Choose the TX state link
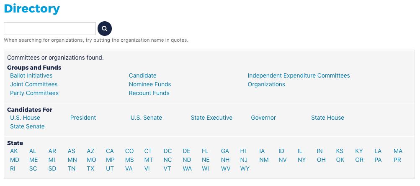 [x=90, y=169]
